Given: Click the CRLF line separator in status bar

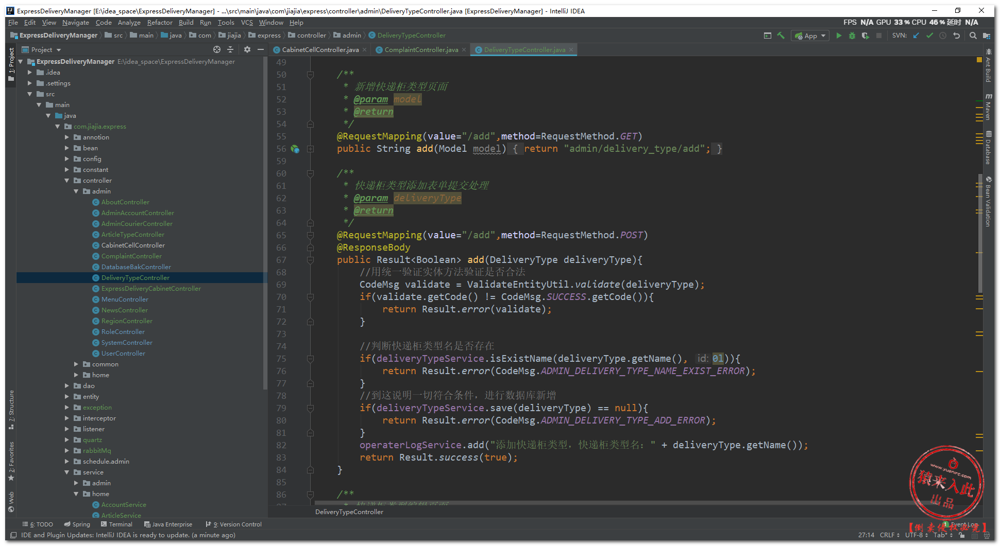Looking at the screenshot, I should pos(890,535).
